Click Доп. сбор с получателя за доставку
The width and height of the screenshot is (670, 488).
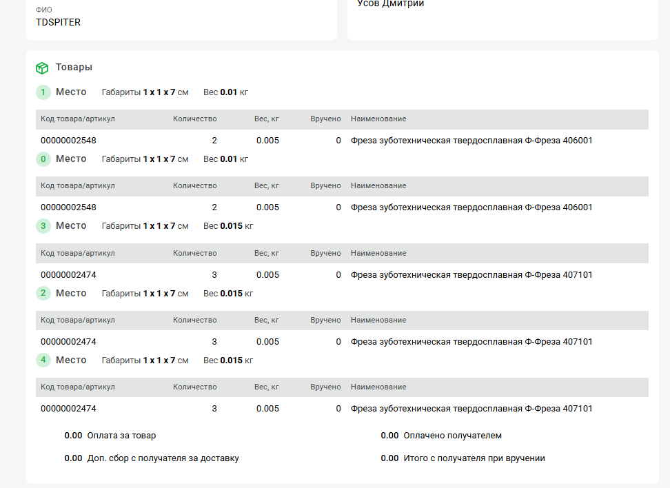tap(163, 458)
